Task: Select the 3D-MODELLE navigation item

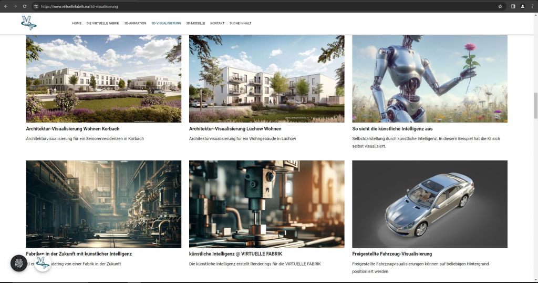Action: tap(195, 24)
